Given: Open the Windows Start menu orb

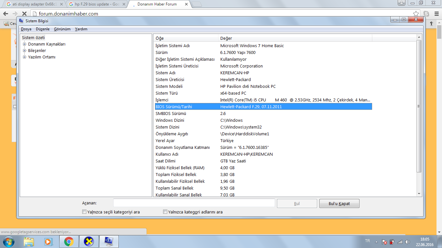Looking at the screenshot, I should click(x=8, y=242).
